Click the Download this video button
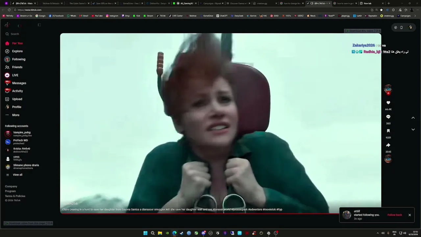This screenshot has width=421, height=237. click(361, 31)
